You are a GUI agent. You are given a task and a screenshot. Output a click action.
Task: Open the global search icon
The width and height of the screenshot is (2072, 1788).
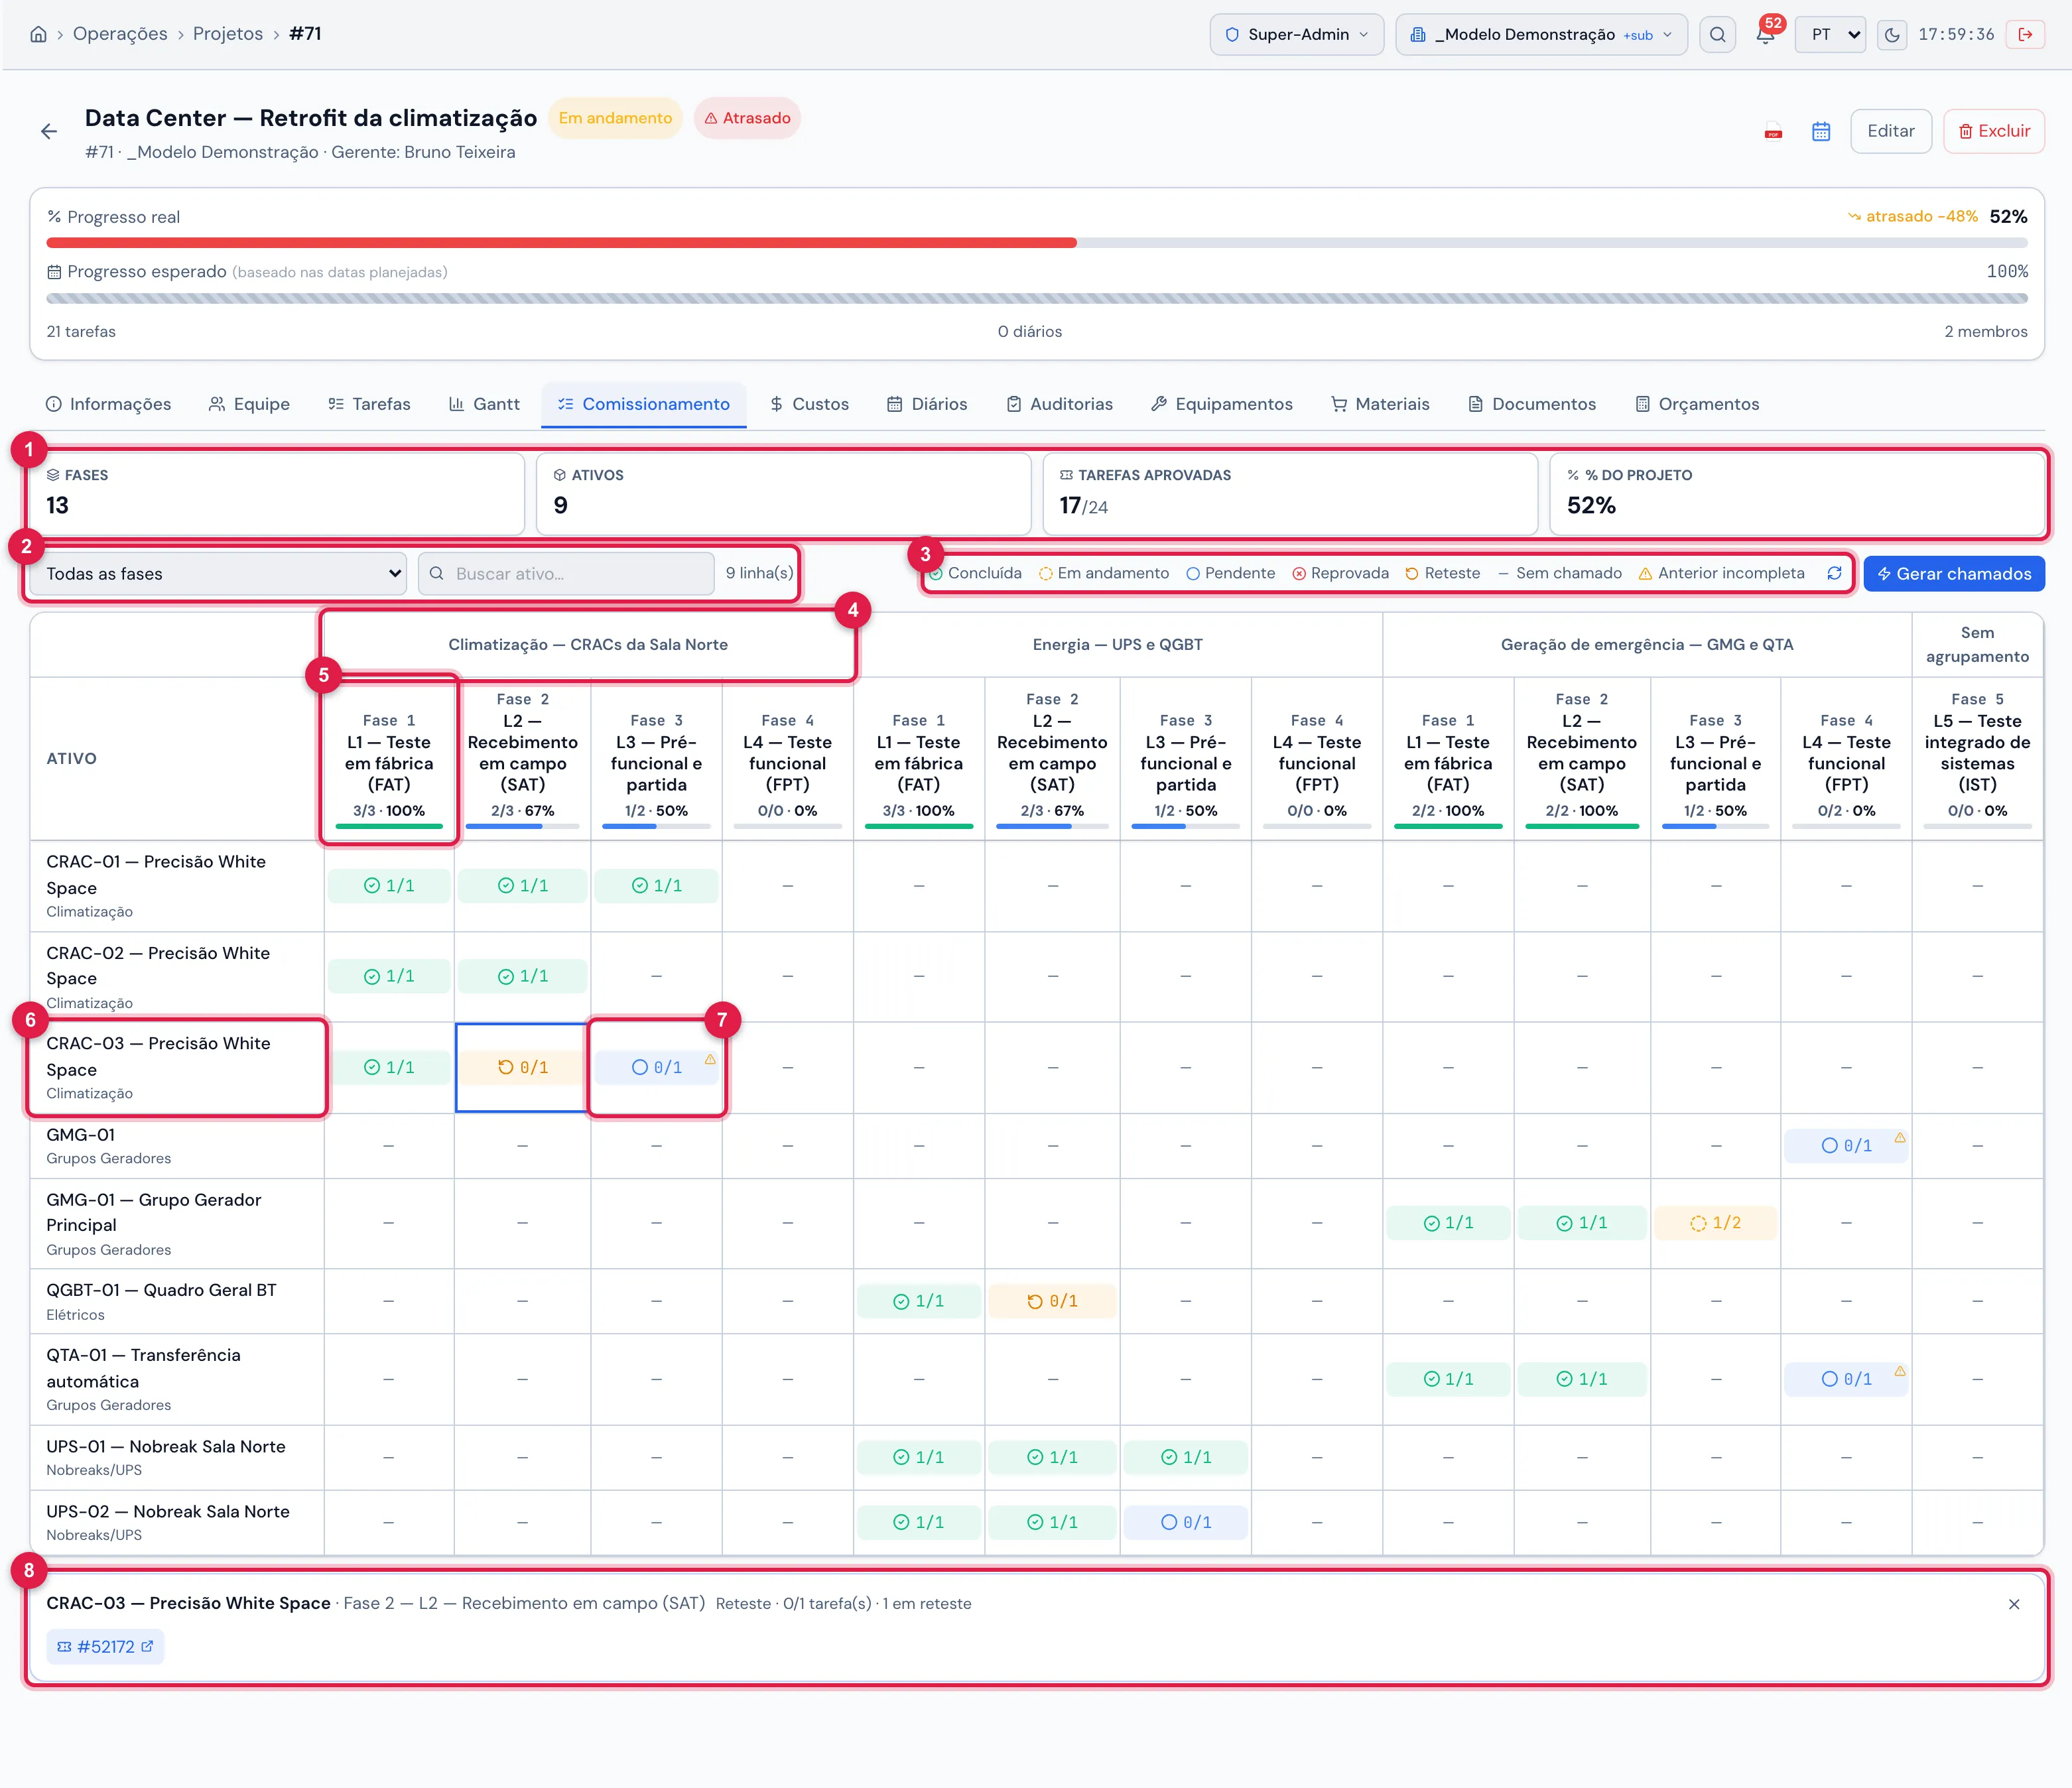pyautogui.click(x=1717, y=34)
